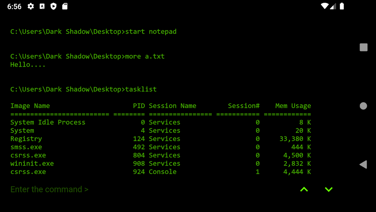Tap the down arrow chevron
Image resolution: width=376 pixels, height=212 pixels.
point(329,189)
